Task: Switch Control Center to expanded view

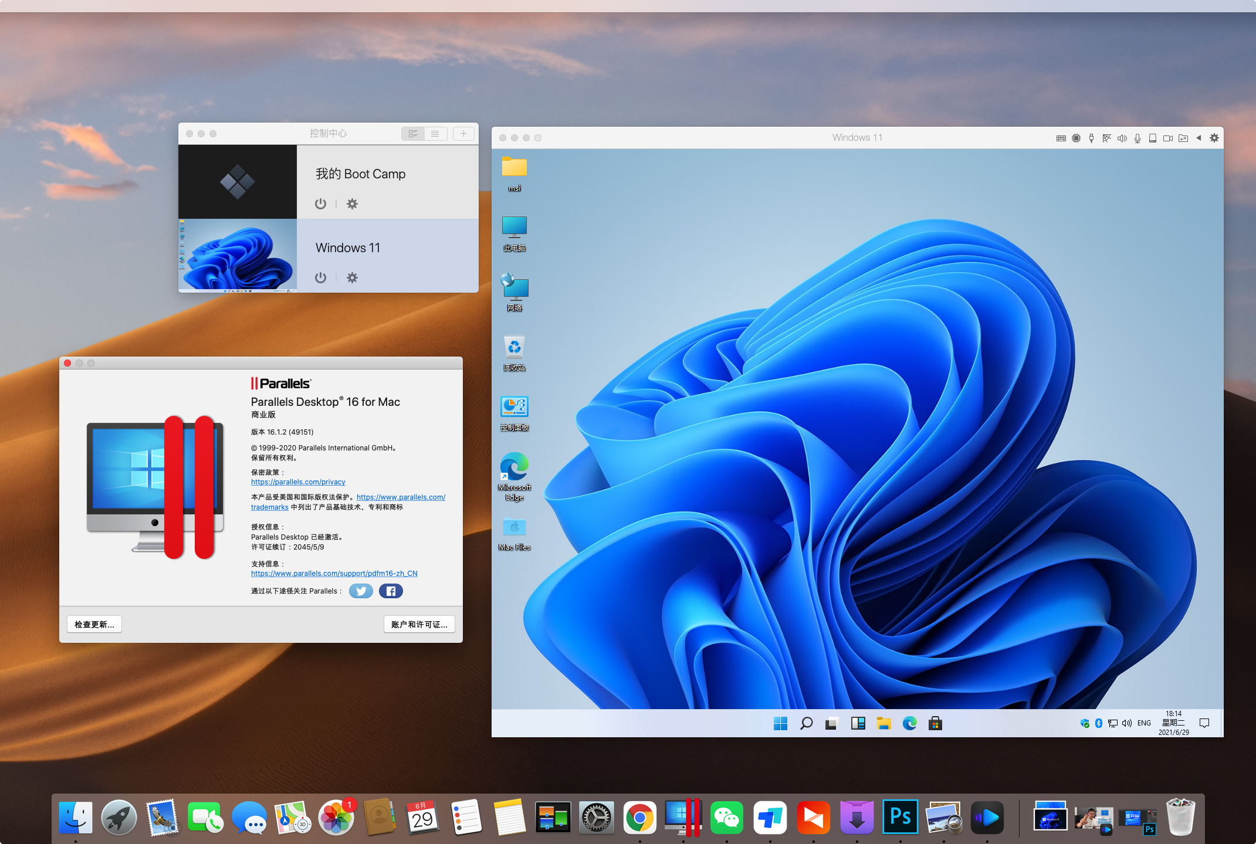Action: pyautogui.click(x=413, y=134)
